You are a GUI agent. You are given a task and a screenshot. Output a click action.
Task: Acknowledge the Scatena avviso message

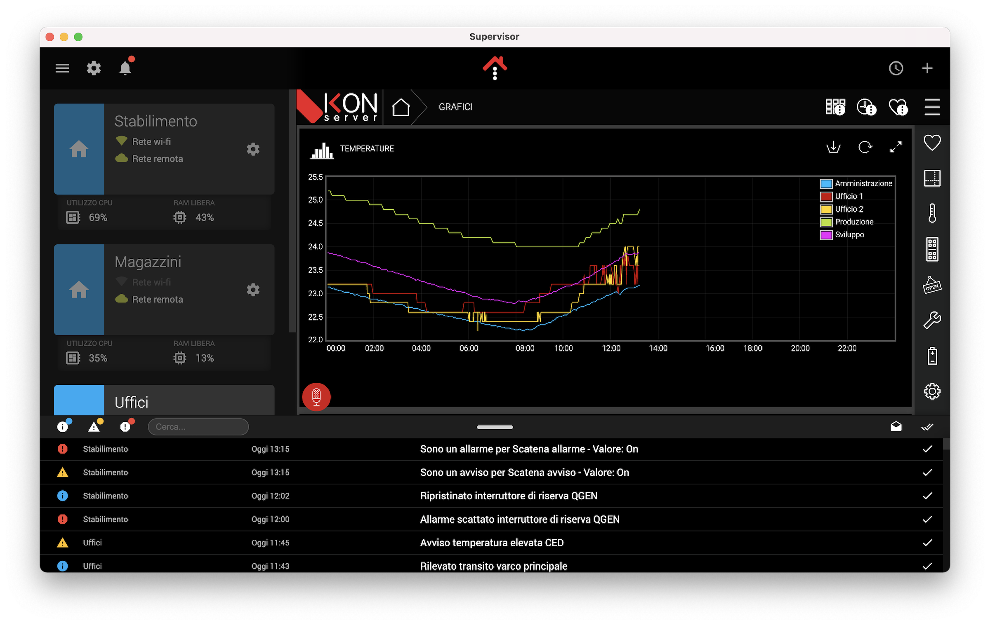pyautogui.click(x=927, y=473)
